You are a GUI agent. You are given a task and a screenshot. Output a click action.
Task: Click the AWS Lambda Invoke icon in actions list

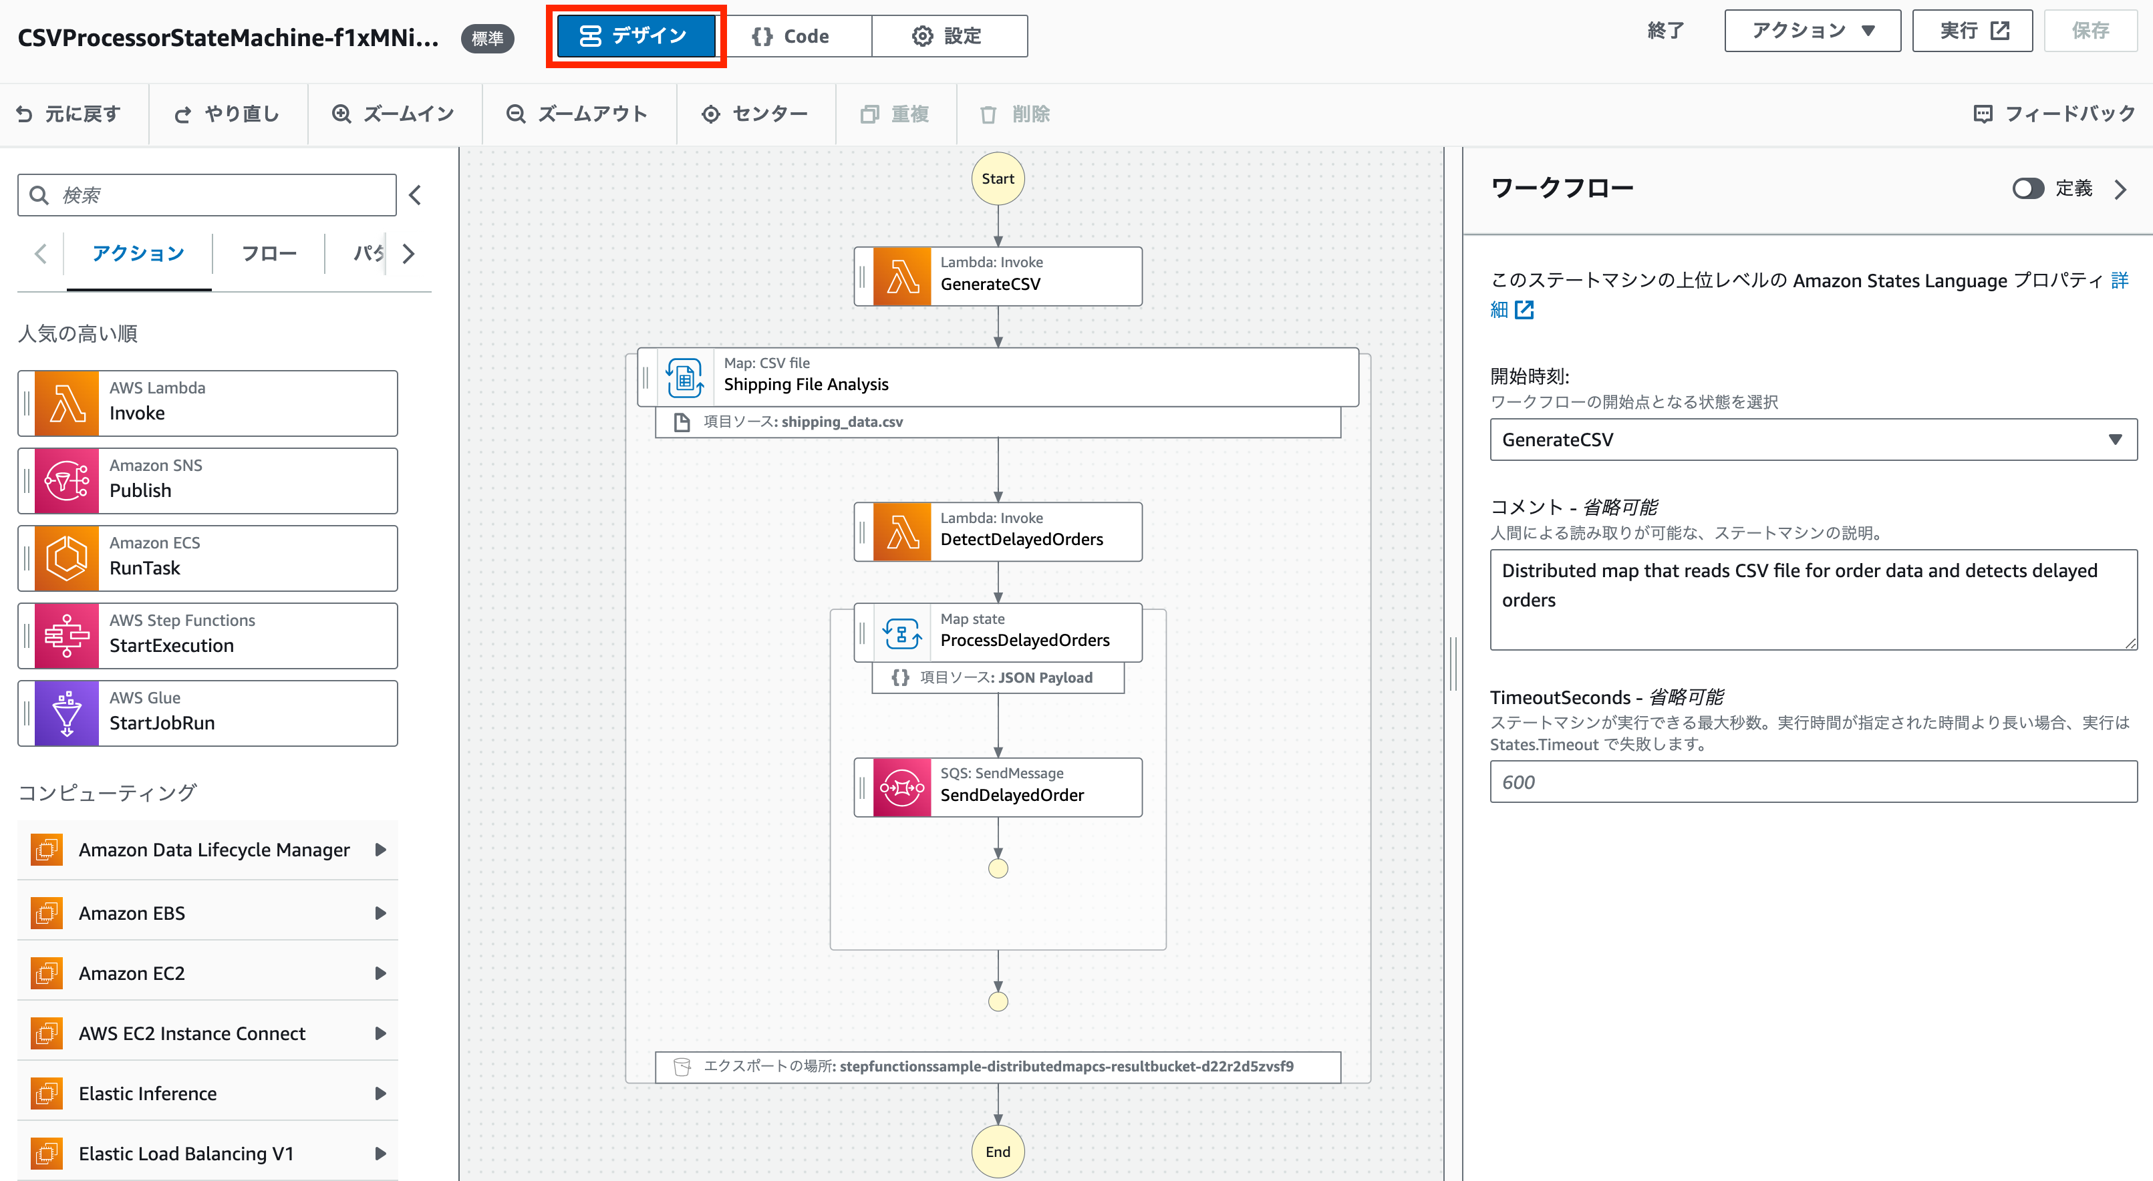(x=67, y=403)
